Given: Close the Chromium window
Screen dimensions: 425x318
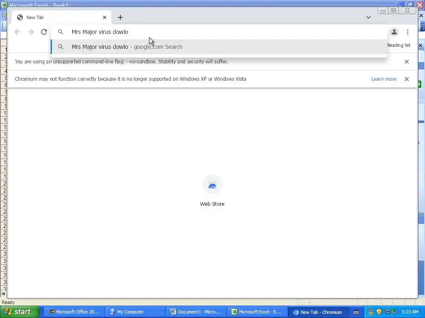Looking at the screenshot, I should [x=408, y=10].
